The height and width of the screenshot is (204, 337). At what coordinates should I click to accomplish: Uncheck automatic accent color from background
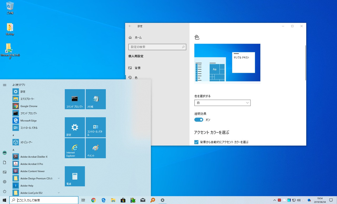pyautogui.click(x=196, y=142)
